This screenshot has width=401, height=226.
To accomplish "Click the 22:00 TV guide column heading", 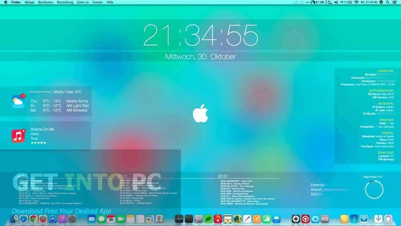I will (223, 176).
